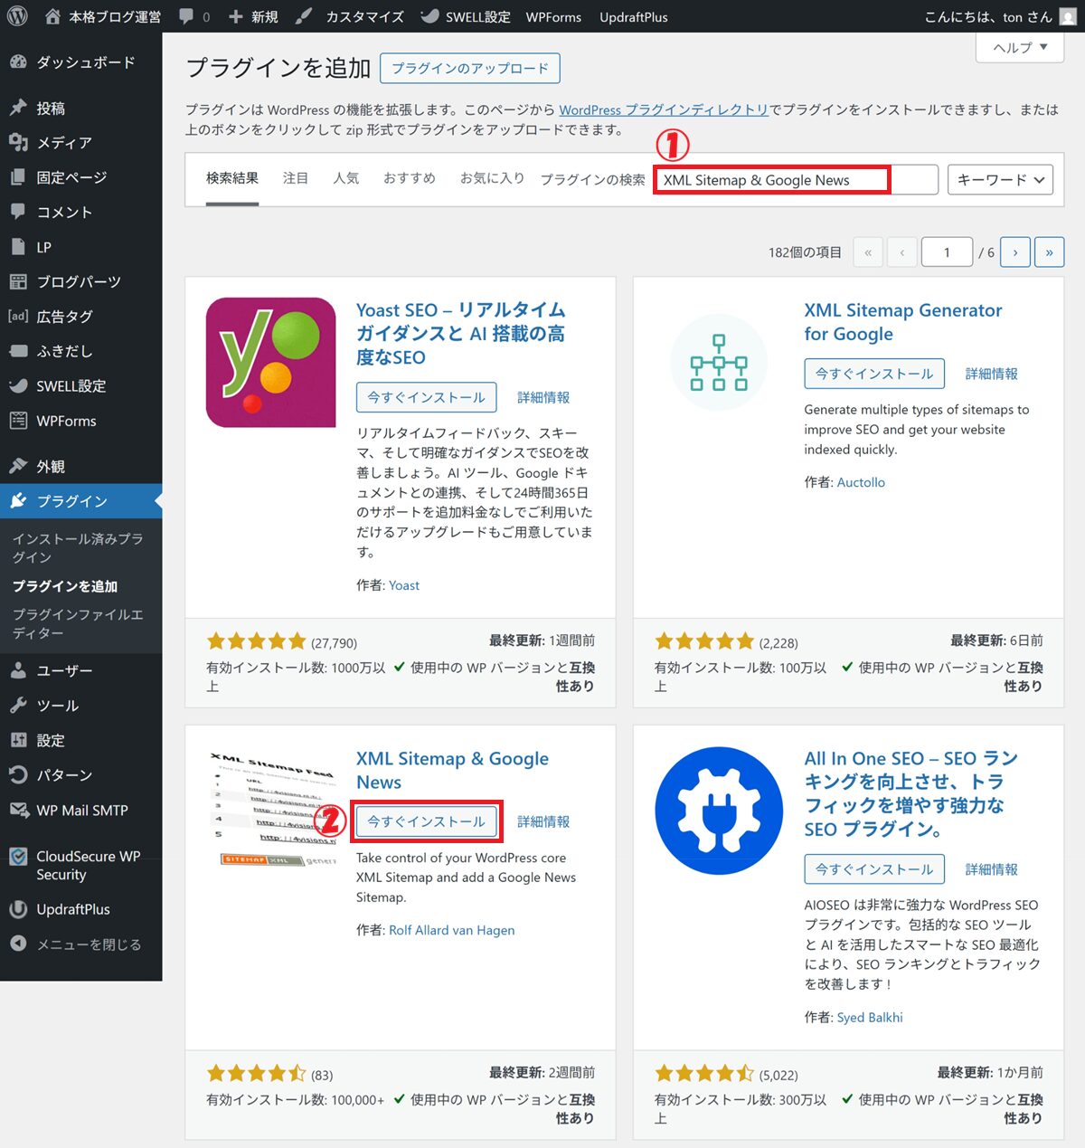Screen dimensions: 1085x1148
Task: Switch to the 人気 tab
Action: coord(345,178)
